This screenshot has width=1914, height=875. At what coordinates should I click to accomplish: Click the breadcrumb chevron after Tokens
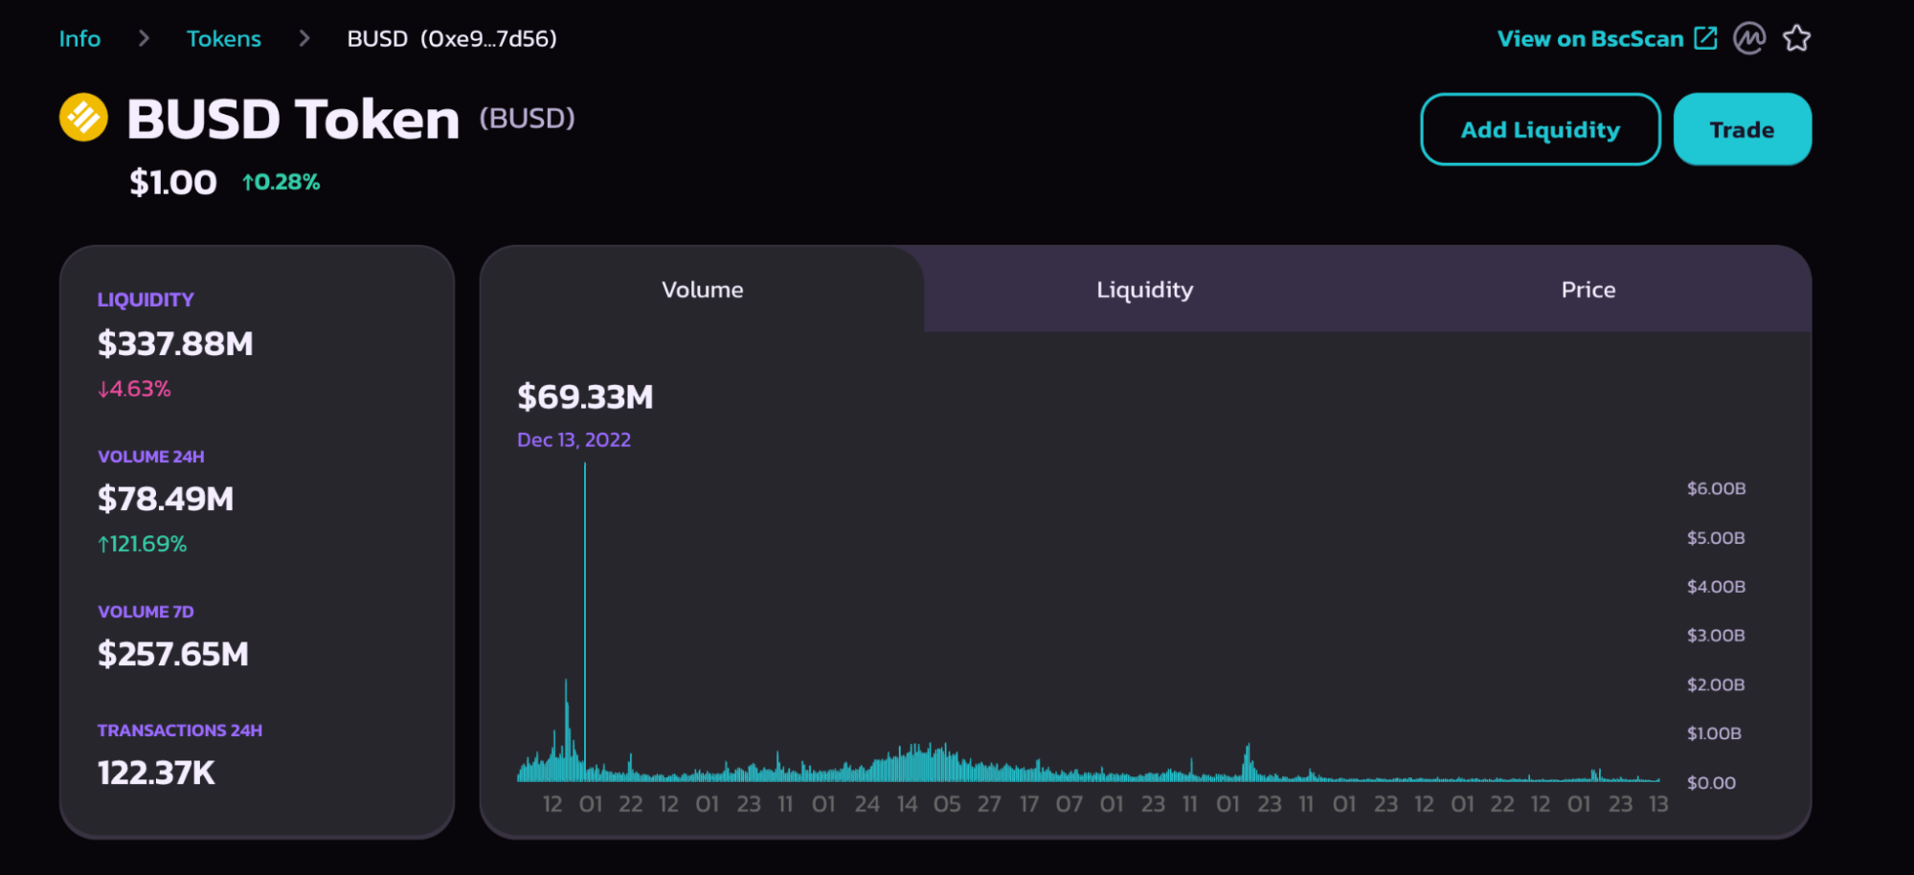304,38
